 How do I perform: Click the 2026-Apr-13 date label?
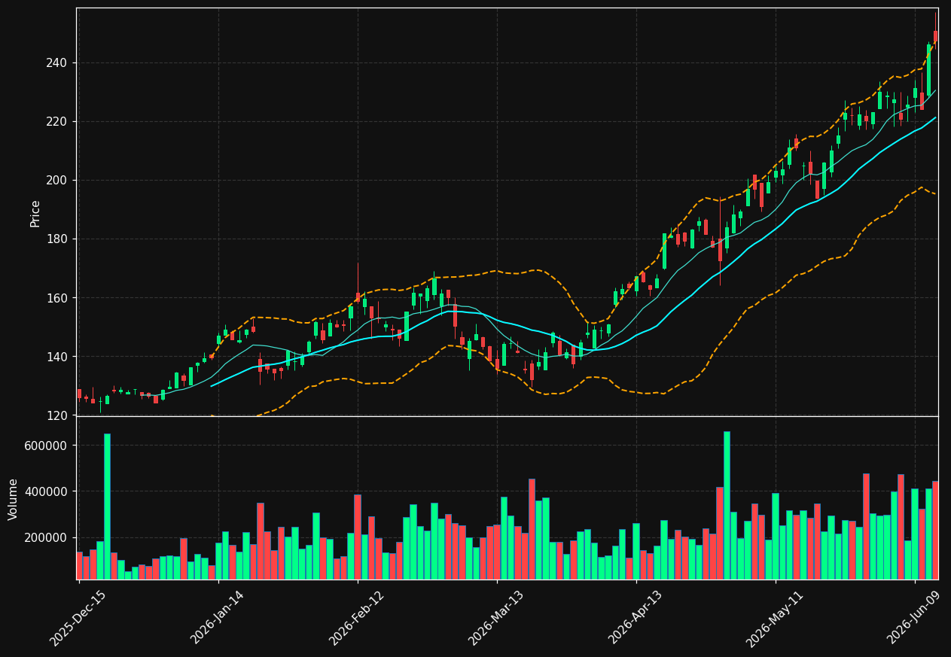tap(636, 618)
